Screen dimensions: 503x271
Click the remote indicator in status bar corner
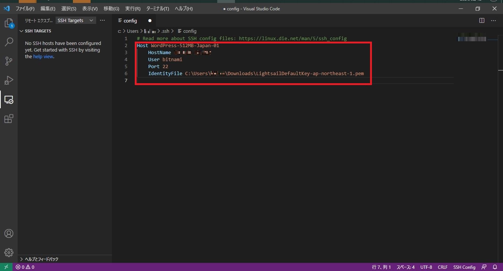click(6, 267)
